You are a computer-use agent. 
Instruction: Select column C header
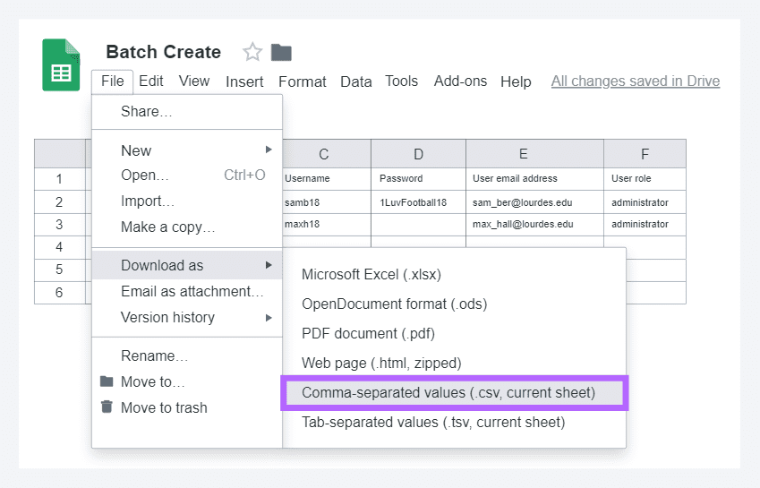pyautogui.click(x=326, y=154)
